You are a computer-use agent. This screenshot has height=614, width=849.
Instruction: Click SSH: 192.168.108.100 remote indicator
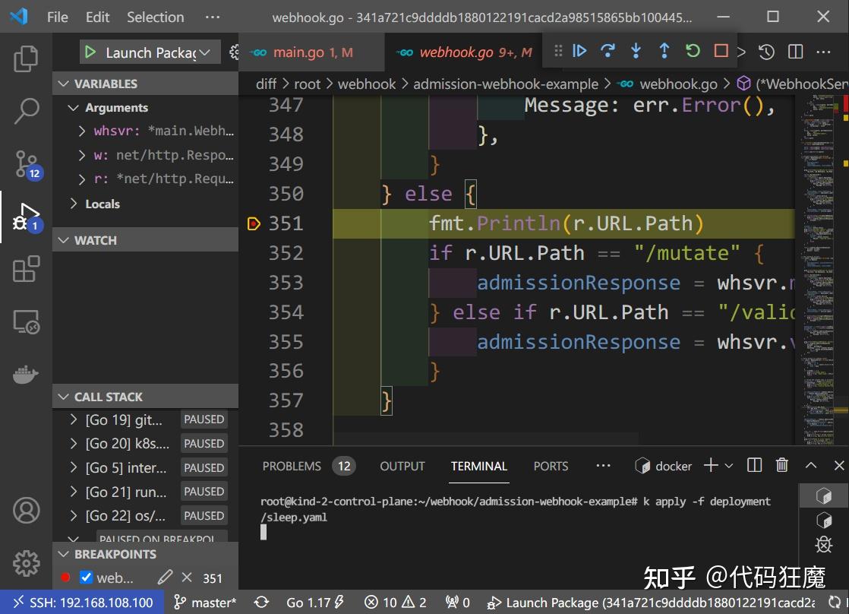pyautogui.click(x=82, y=603)
